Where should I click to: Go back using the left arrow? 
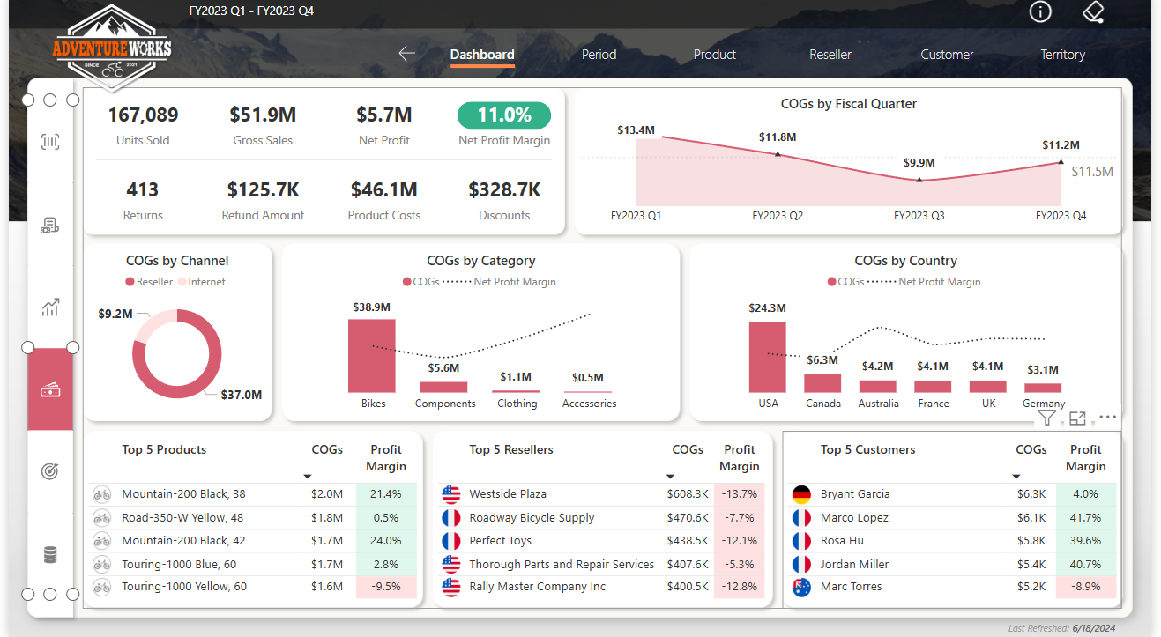406,54
